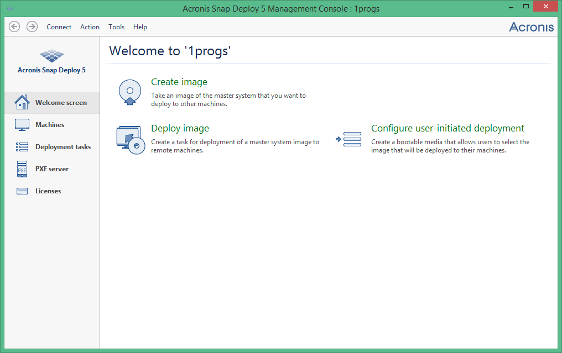This screenshot has height=353, width=562.
Task: Click the Acronis Snap Deploy 5 logo icon
Action: click(x=51, y=55)
